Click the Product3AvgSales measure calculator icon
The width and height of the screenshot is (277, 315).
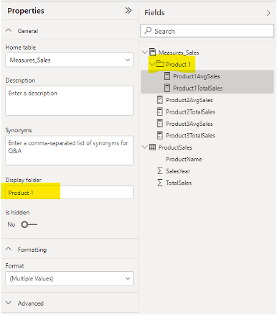[x=160, y=124]
